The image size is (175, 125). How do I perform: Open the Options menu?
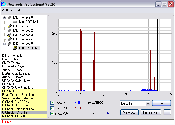pos(7,10)
